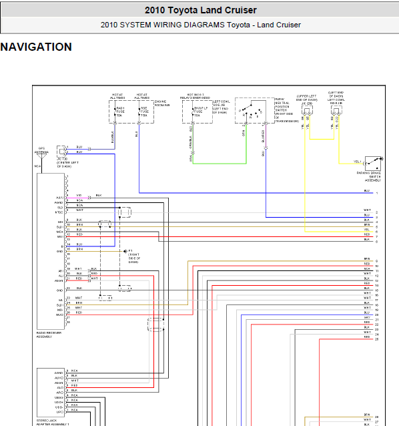
Task: Click the parking brake switch assembly symbol
Action: coord(373,164)
